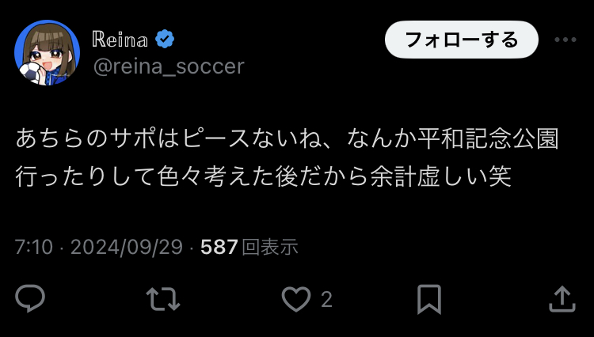594x337 pixels.
Task: Repost this tweet via the retweet arrows
Action: coord(163,299)
